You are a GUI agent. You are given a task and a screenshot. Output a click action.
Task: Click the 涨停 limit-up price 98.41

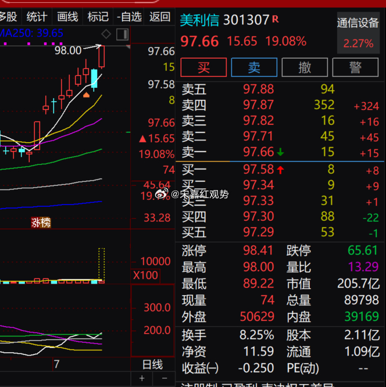(258, 250)
